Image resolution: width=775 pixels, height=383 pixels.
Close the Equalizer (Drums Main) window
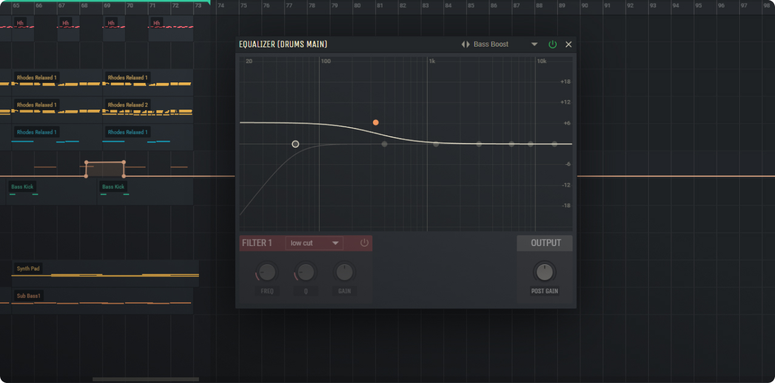[569, 44]
